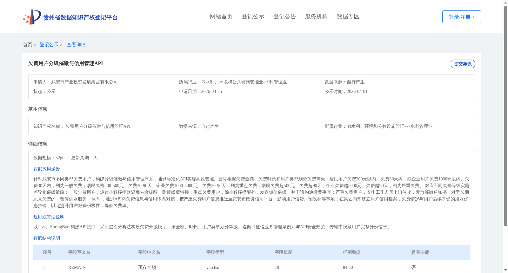
Task: Click the 知识产权名称 field in 基本信息
Action: (82, 126)
